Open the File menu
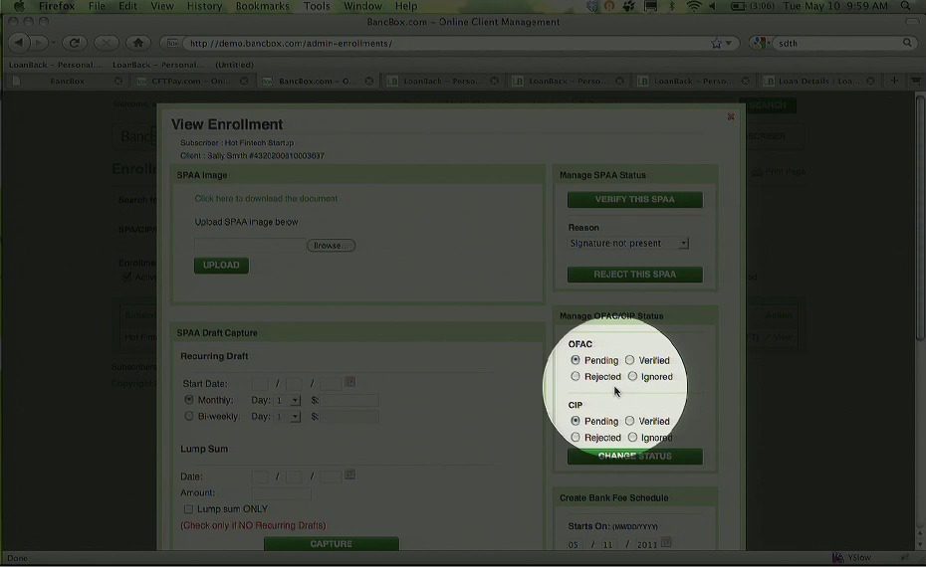 pos(97,7)
